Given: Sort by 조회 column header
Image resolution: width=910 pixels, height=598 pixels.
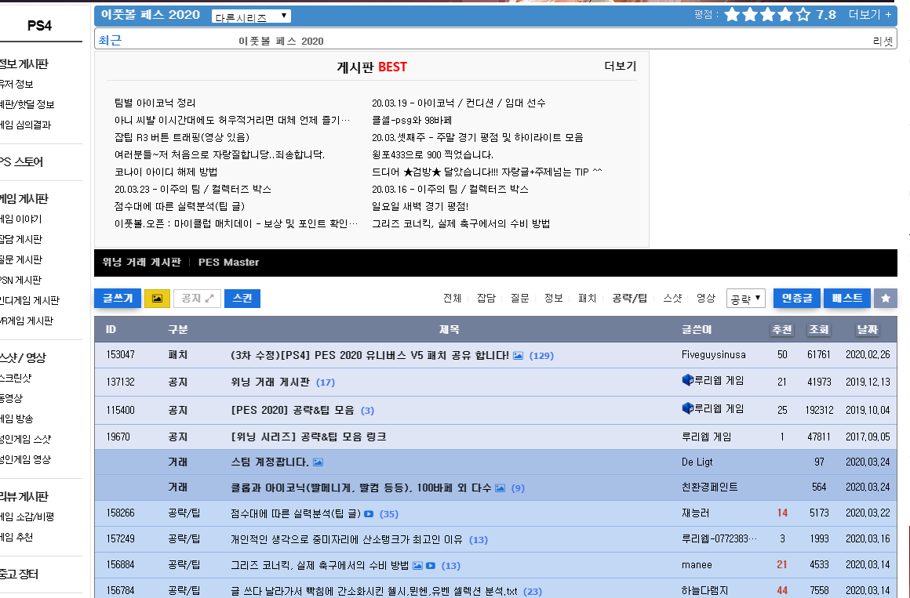Looking at the screenshot, I should coord(819,329).
